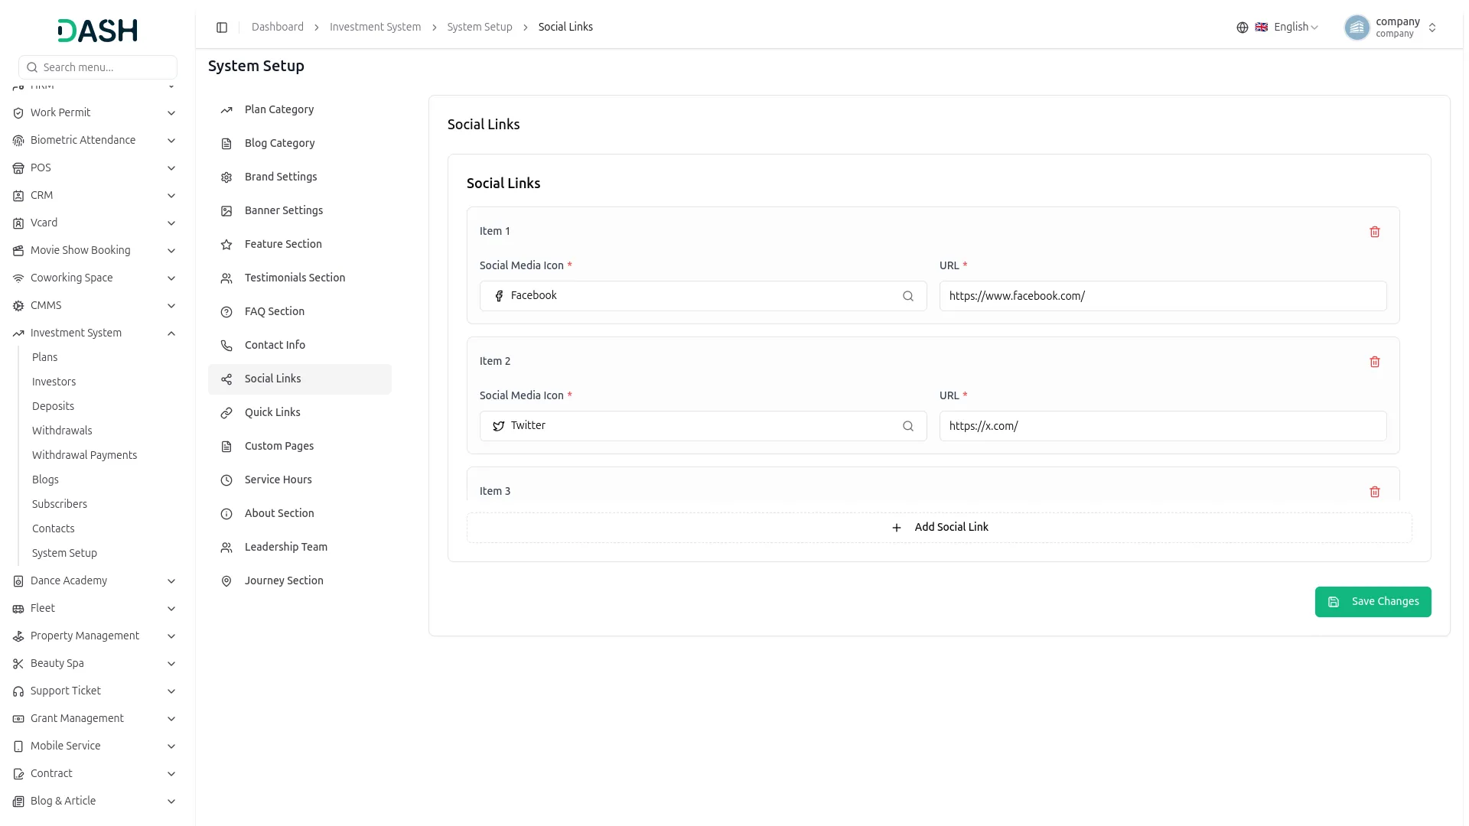The height and width of the screenshot is (826, 1469).
Task: Click the DASH logo
Action: coord(98,31)
